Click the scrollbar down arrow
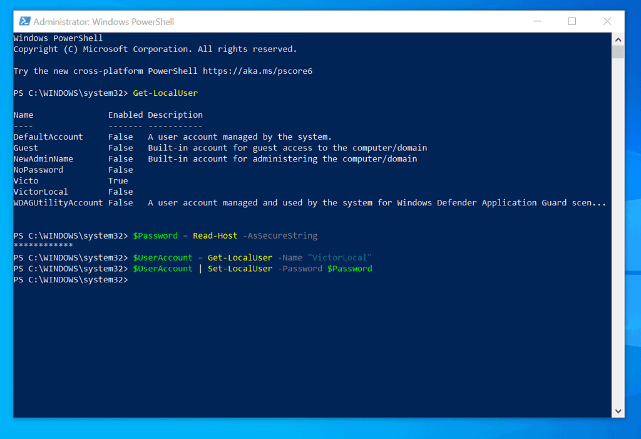Screen dimensions: 641x439 click(x=618, y=411)
